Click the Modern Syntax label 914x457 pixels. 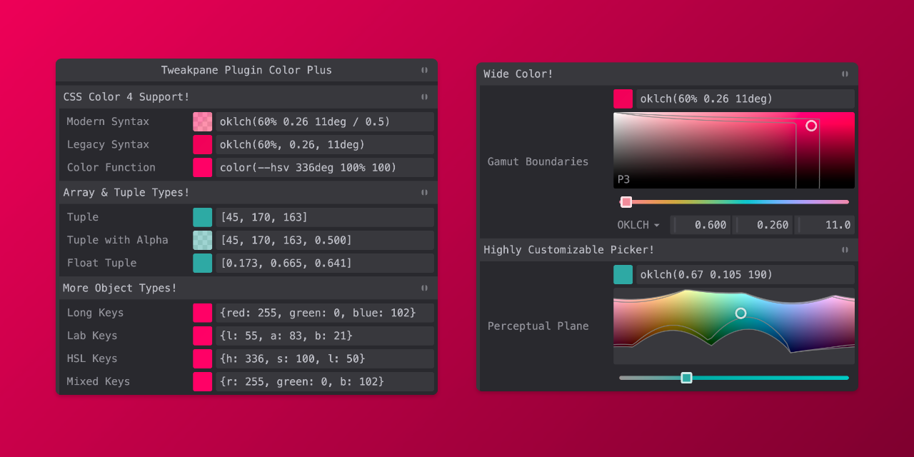[x=108, y=121]
